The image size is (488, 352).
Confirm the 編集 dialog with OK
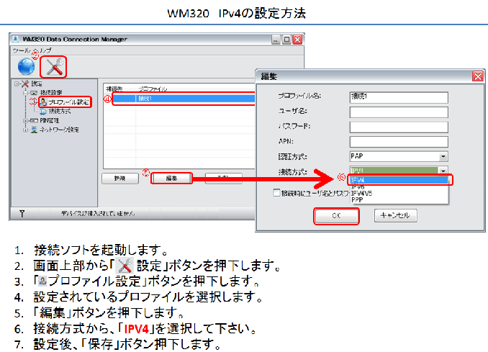(336, 216)
